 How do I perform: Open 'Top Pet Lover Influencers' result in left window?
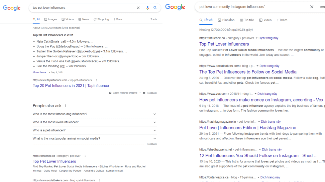point(54,161)
